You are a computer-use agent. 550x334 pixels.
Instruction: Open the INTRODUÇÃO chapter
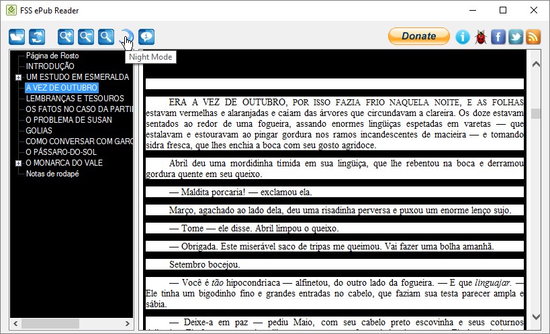[x=50, y=66]
